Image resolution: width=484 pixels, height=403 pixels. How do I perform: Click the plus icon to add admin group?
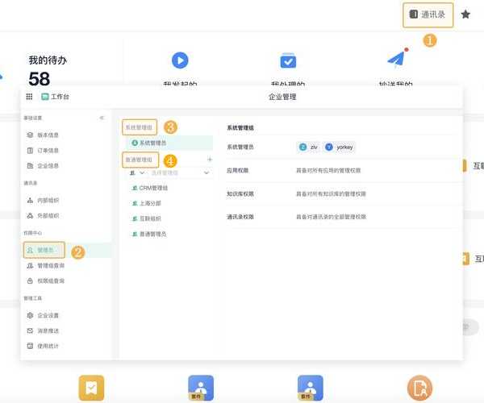coord(210,160)
